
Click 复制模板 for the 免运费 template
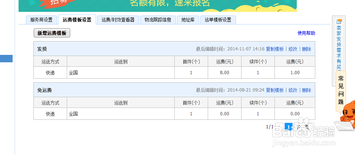click(275, 90)
